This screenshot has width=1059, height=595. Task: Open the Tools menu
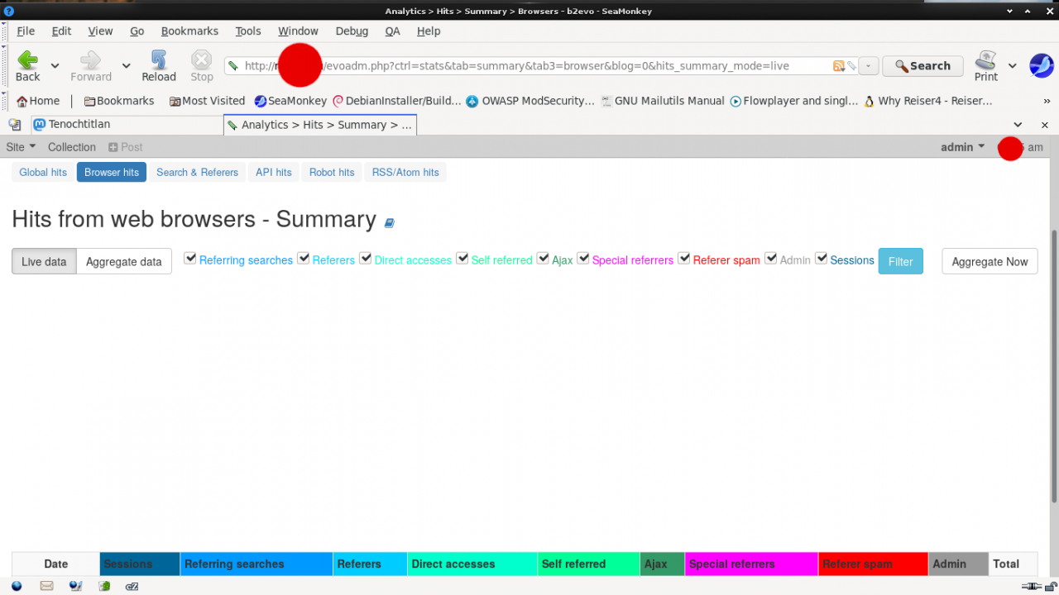click(248, 31)
